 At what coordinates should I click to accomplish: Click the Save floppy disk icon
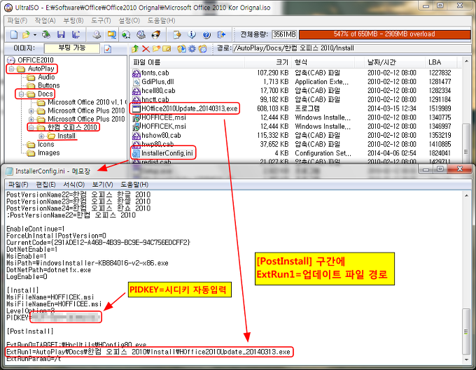coord(61,34)
